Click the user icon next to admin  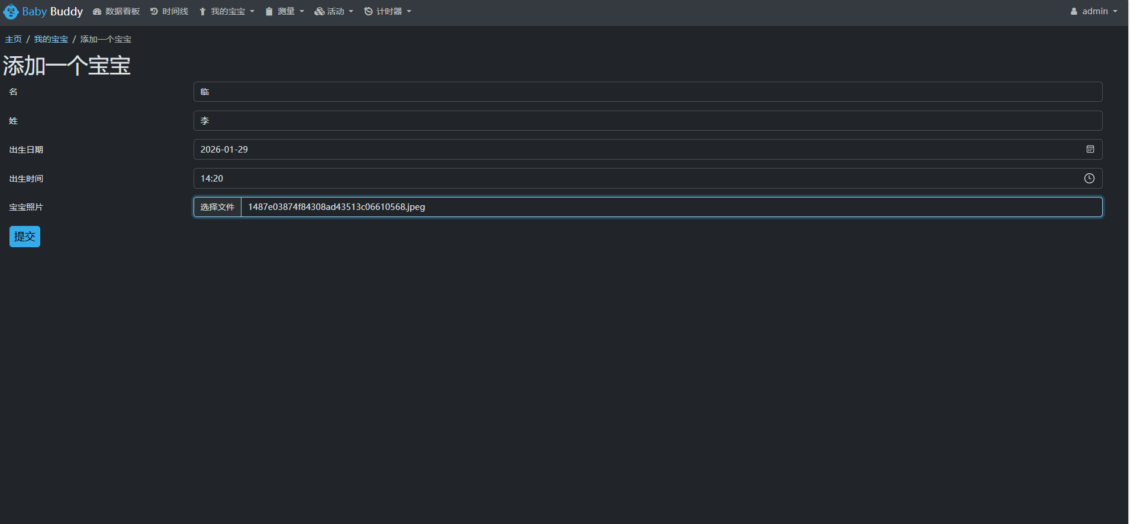(1074, 12)
